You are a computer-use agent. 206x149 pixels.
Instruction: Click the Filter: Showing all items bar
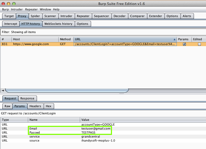click(103, 32)
